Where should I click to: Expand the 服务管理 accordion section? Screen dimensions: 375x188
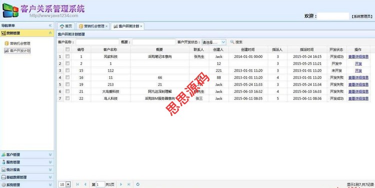pyautogui.click(x=50, y=162)
